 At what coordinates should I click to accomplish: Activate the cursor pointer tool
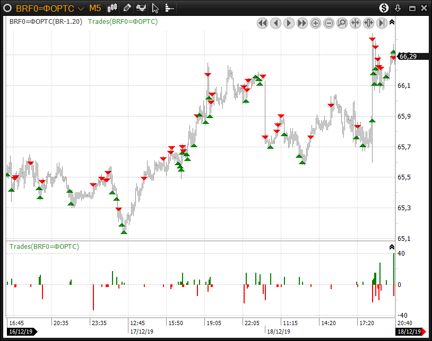pyautogui.click(x=155, y=8)
